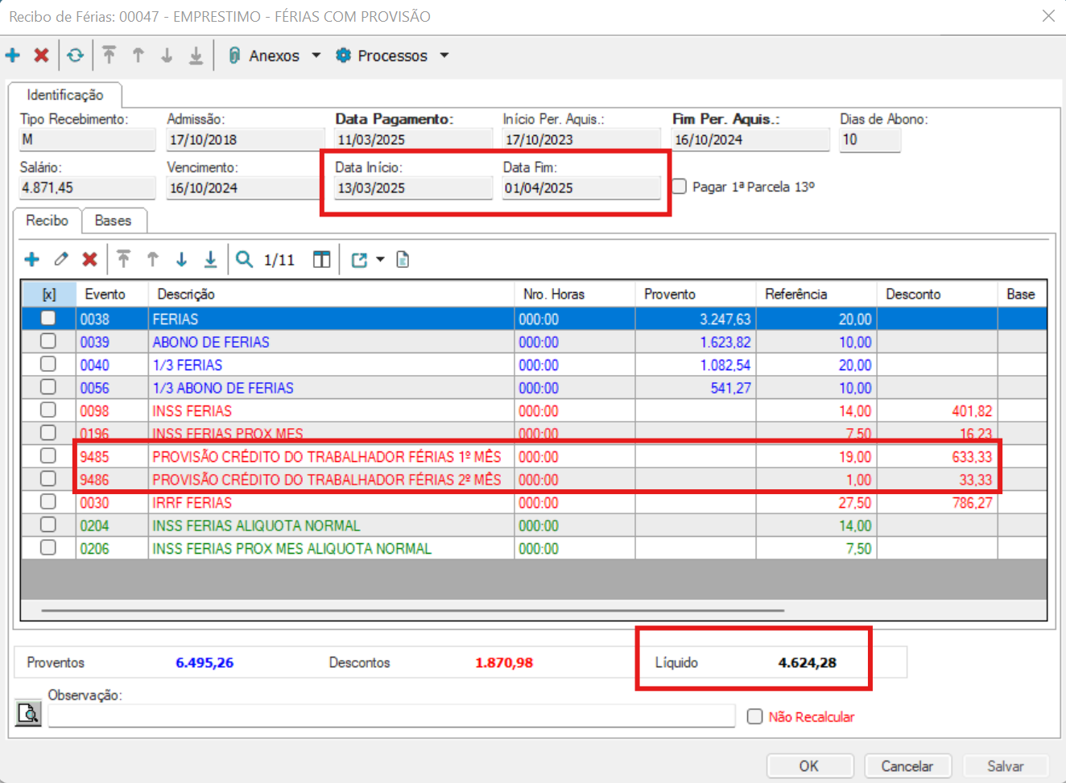Screen dimensions: 1066x783
Task: Click the Data Fim date field
Action: click(581, 188)
